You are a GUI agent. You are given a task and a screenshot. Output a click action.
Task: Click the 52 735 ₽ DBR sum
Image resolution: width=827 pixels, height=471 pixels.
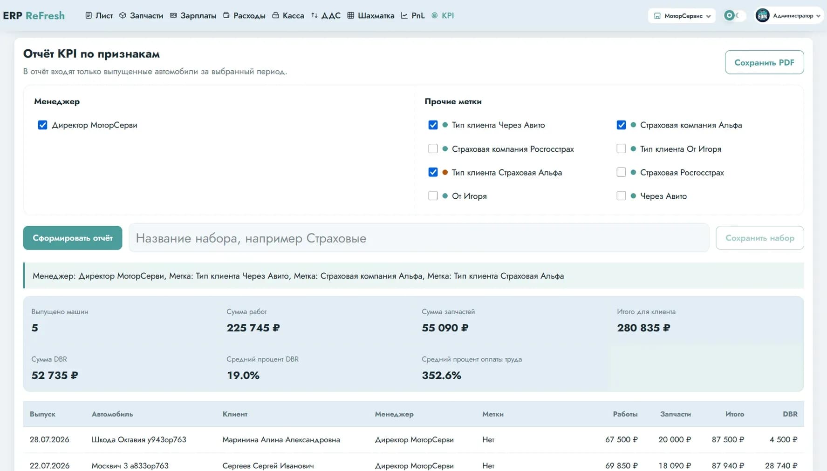pos(55,375)
